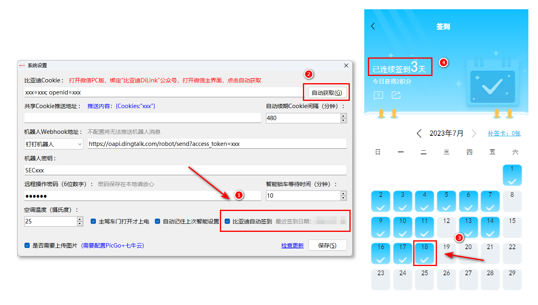Click the 机器人密钥 field showing SECxxx
The width and height of the screenshot is (538, 305).
tap(185, 170)
